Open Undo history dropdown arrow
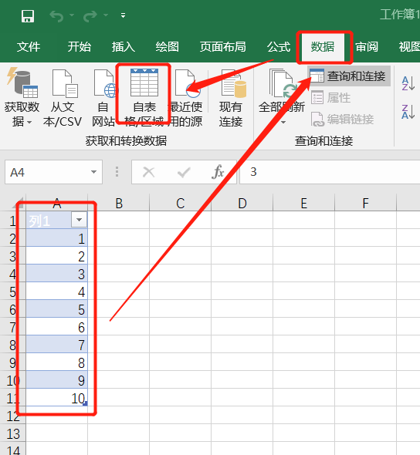420x455 pixels. pos(72,15)
